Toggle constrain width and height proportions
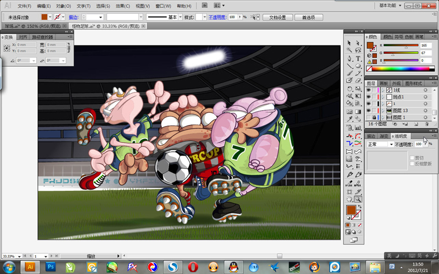Image resolution: width=439 pixels, height=274 pixels. tap(69, 48)
